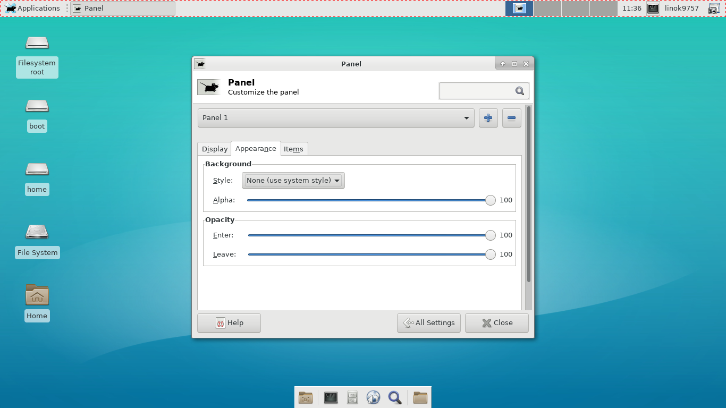This screenshot has width=726, height=408.
Task: Switch to the Display tab
Action: 215,149
